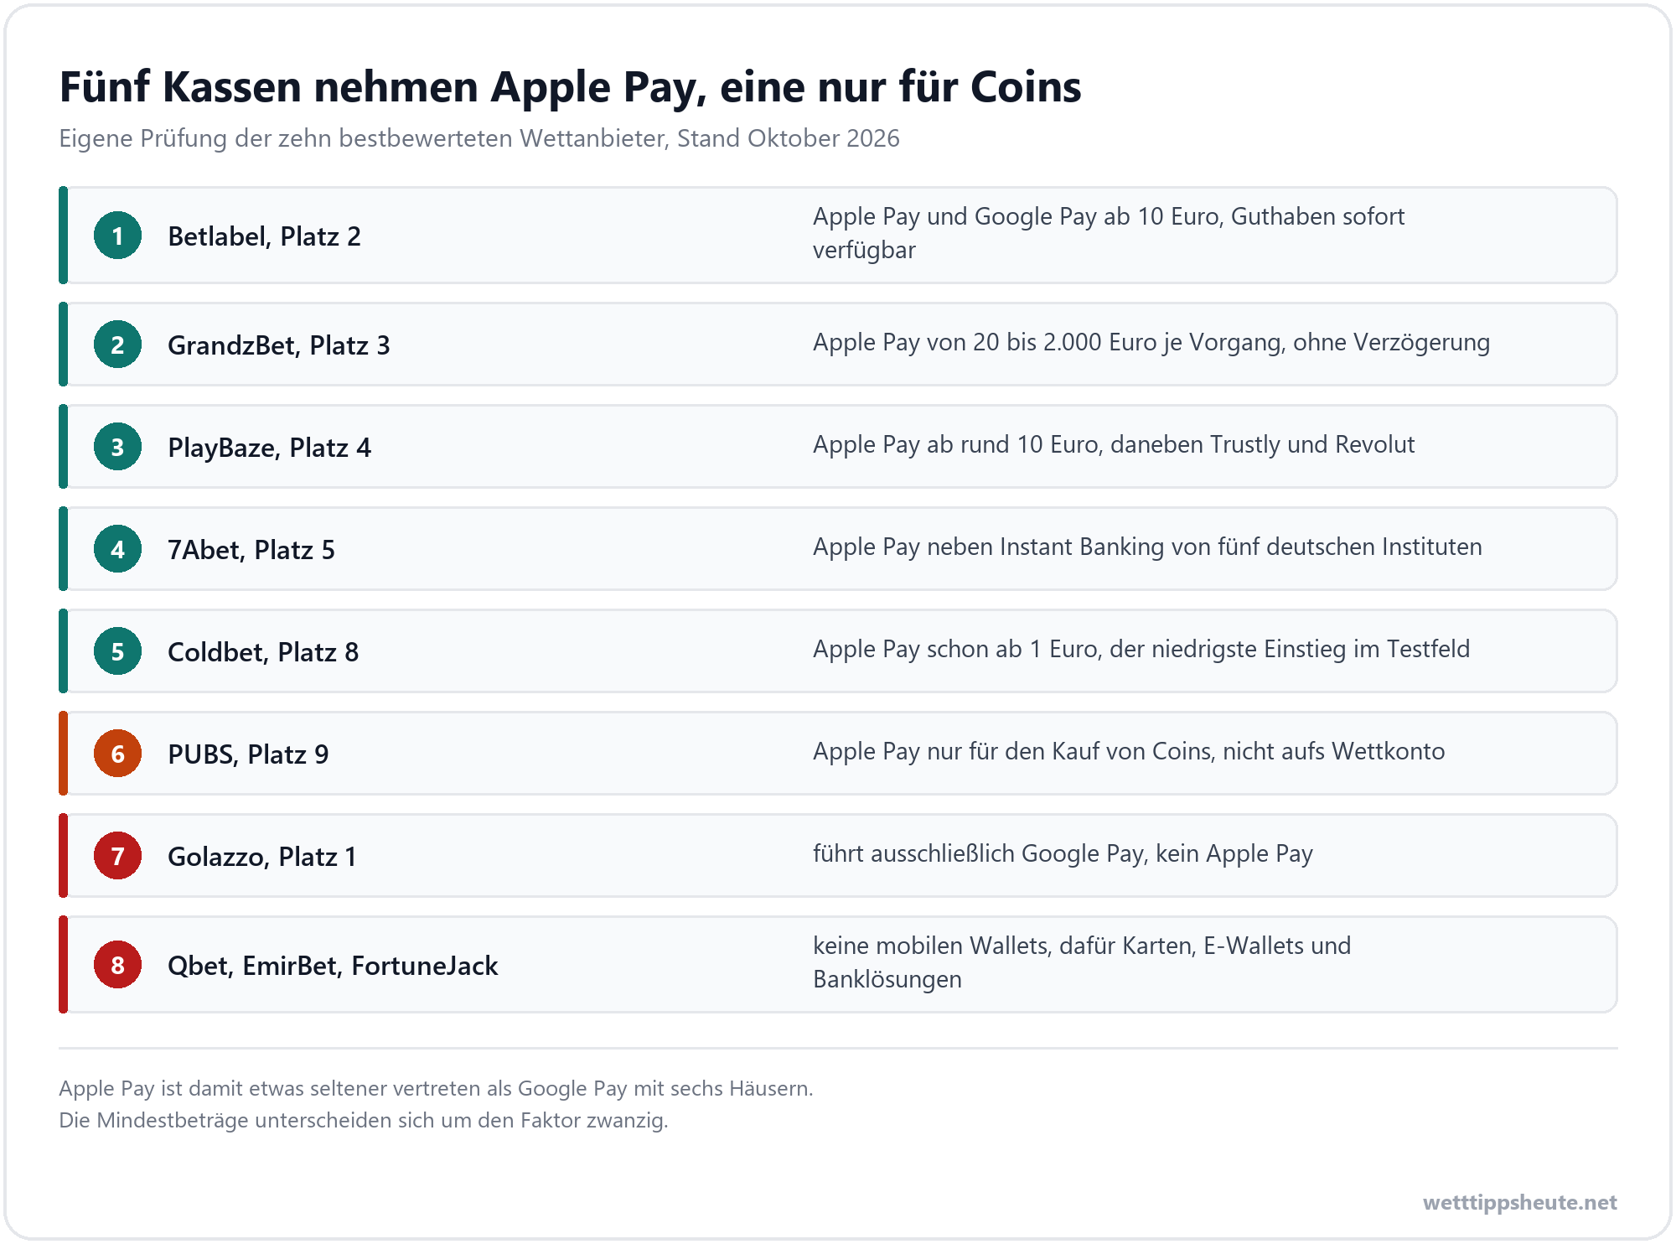Click the headline 'Fünf Kassen nehmen Apple Pay'
Image resolution: width=1676 pixels, height=1244 pixels.
[x=570, y=87]
